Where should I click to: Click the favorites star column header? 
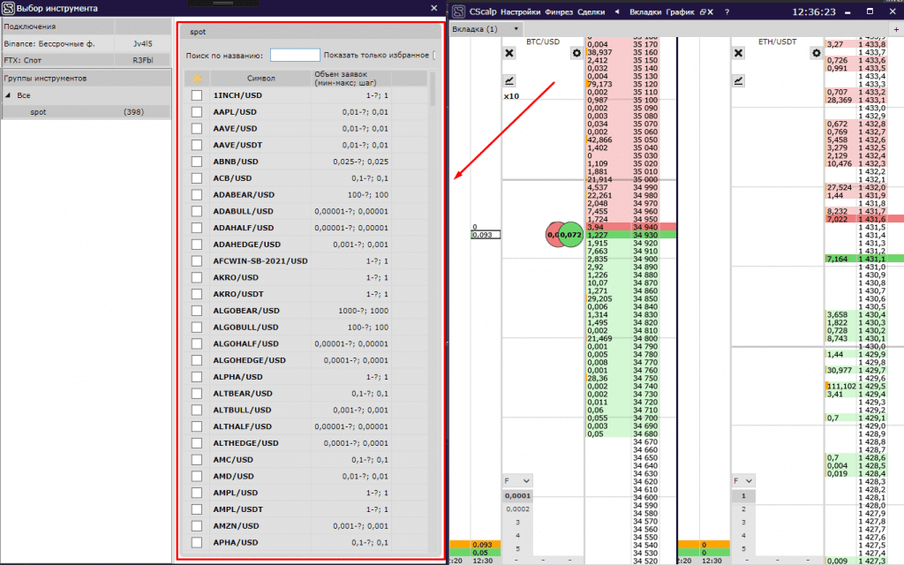point(197,78)
